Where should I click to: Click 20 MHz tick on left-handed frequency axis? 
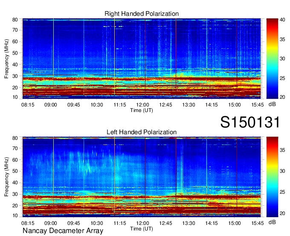click(x=15, y=206)
